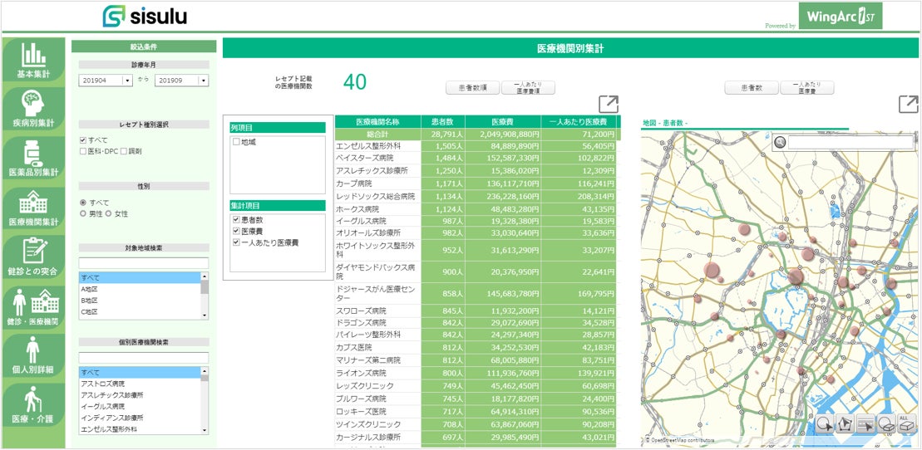Open the 医療・介護 elderly person icon
This screenshot has height=450, width=922.
pyautogui.click(x=33, y=399)
